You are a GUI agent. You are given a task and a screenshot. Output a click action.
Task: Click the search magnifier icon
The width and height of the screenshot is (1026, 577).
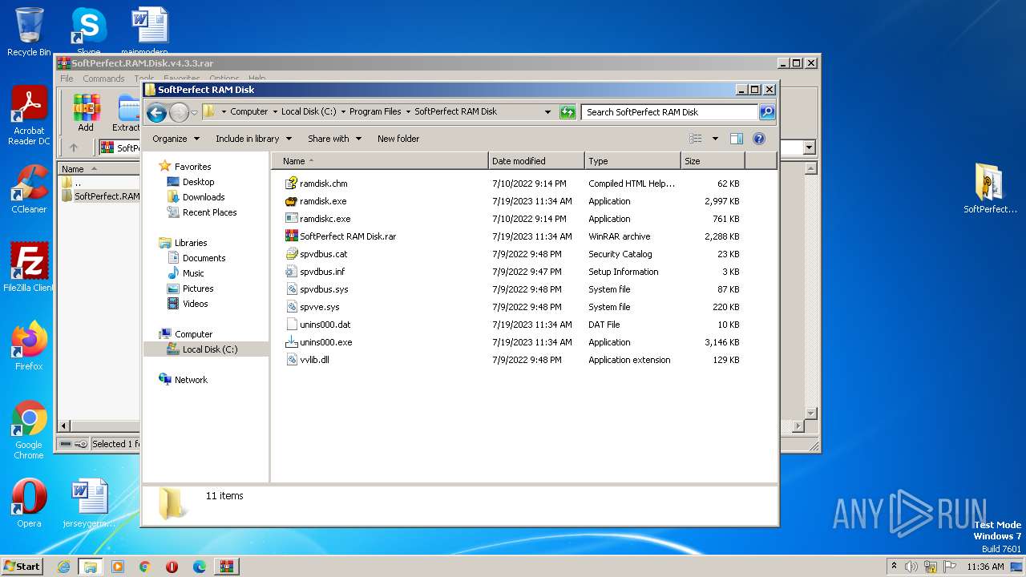click(767, 112)
